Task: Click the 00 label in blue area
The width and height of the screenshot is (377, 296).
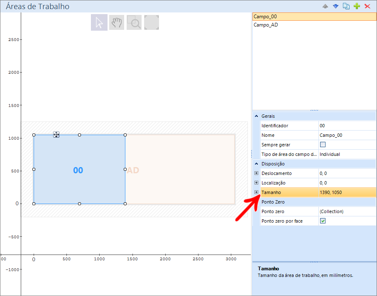Action: 78,170
